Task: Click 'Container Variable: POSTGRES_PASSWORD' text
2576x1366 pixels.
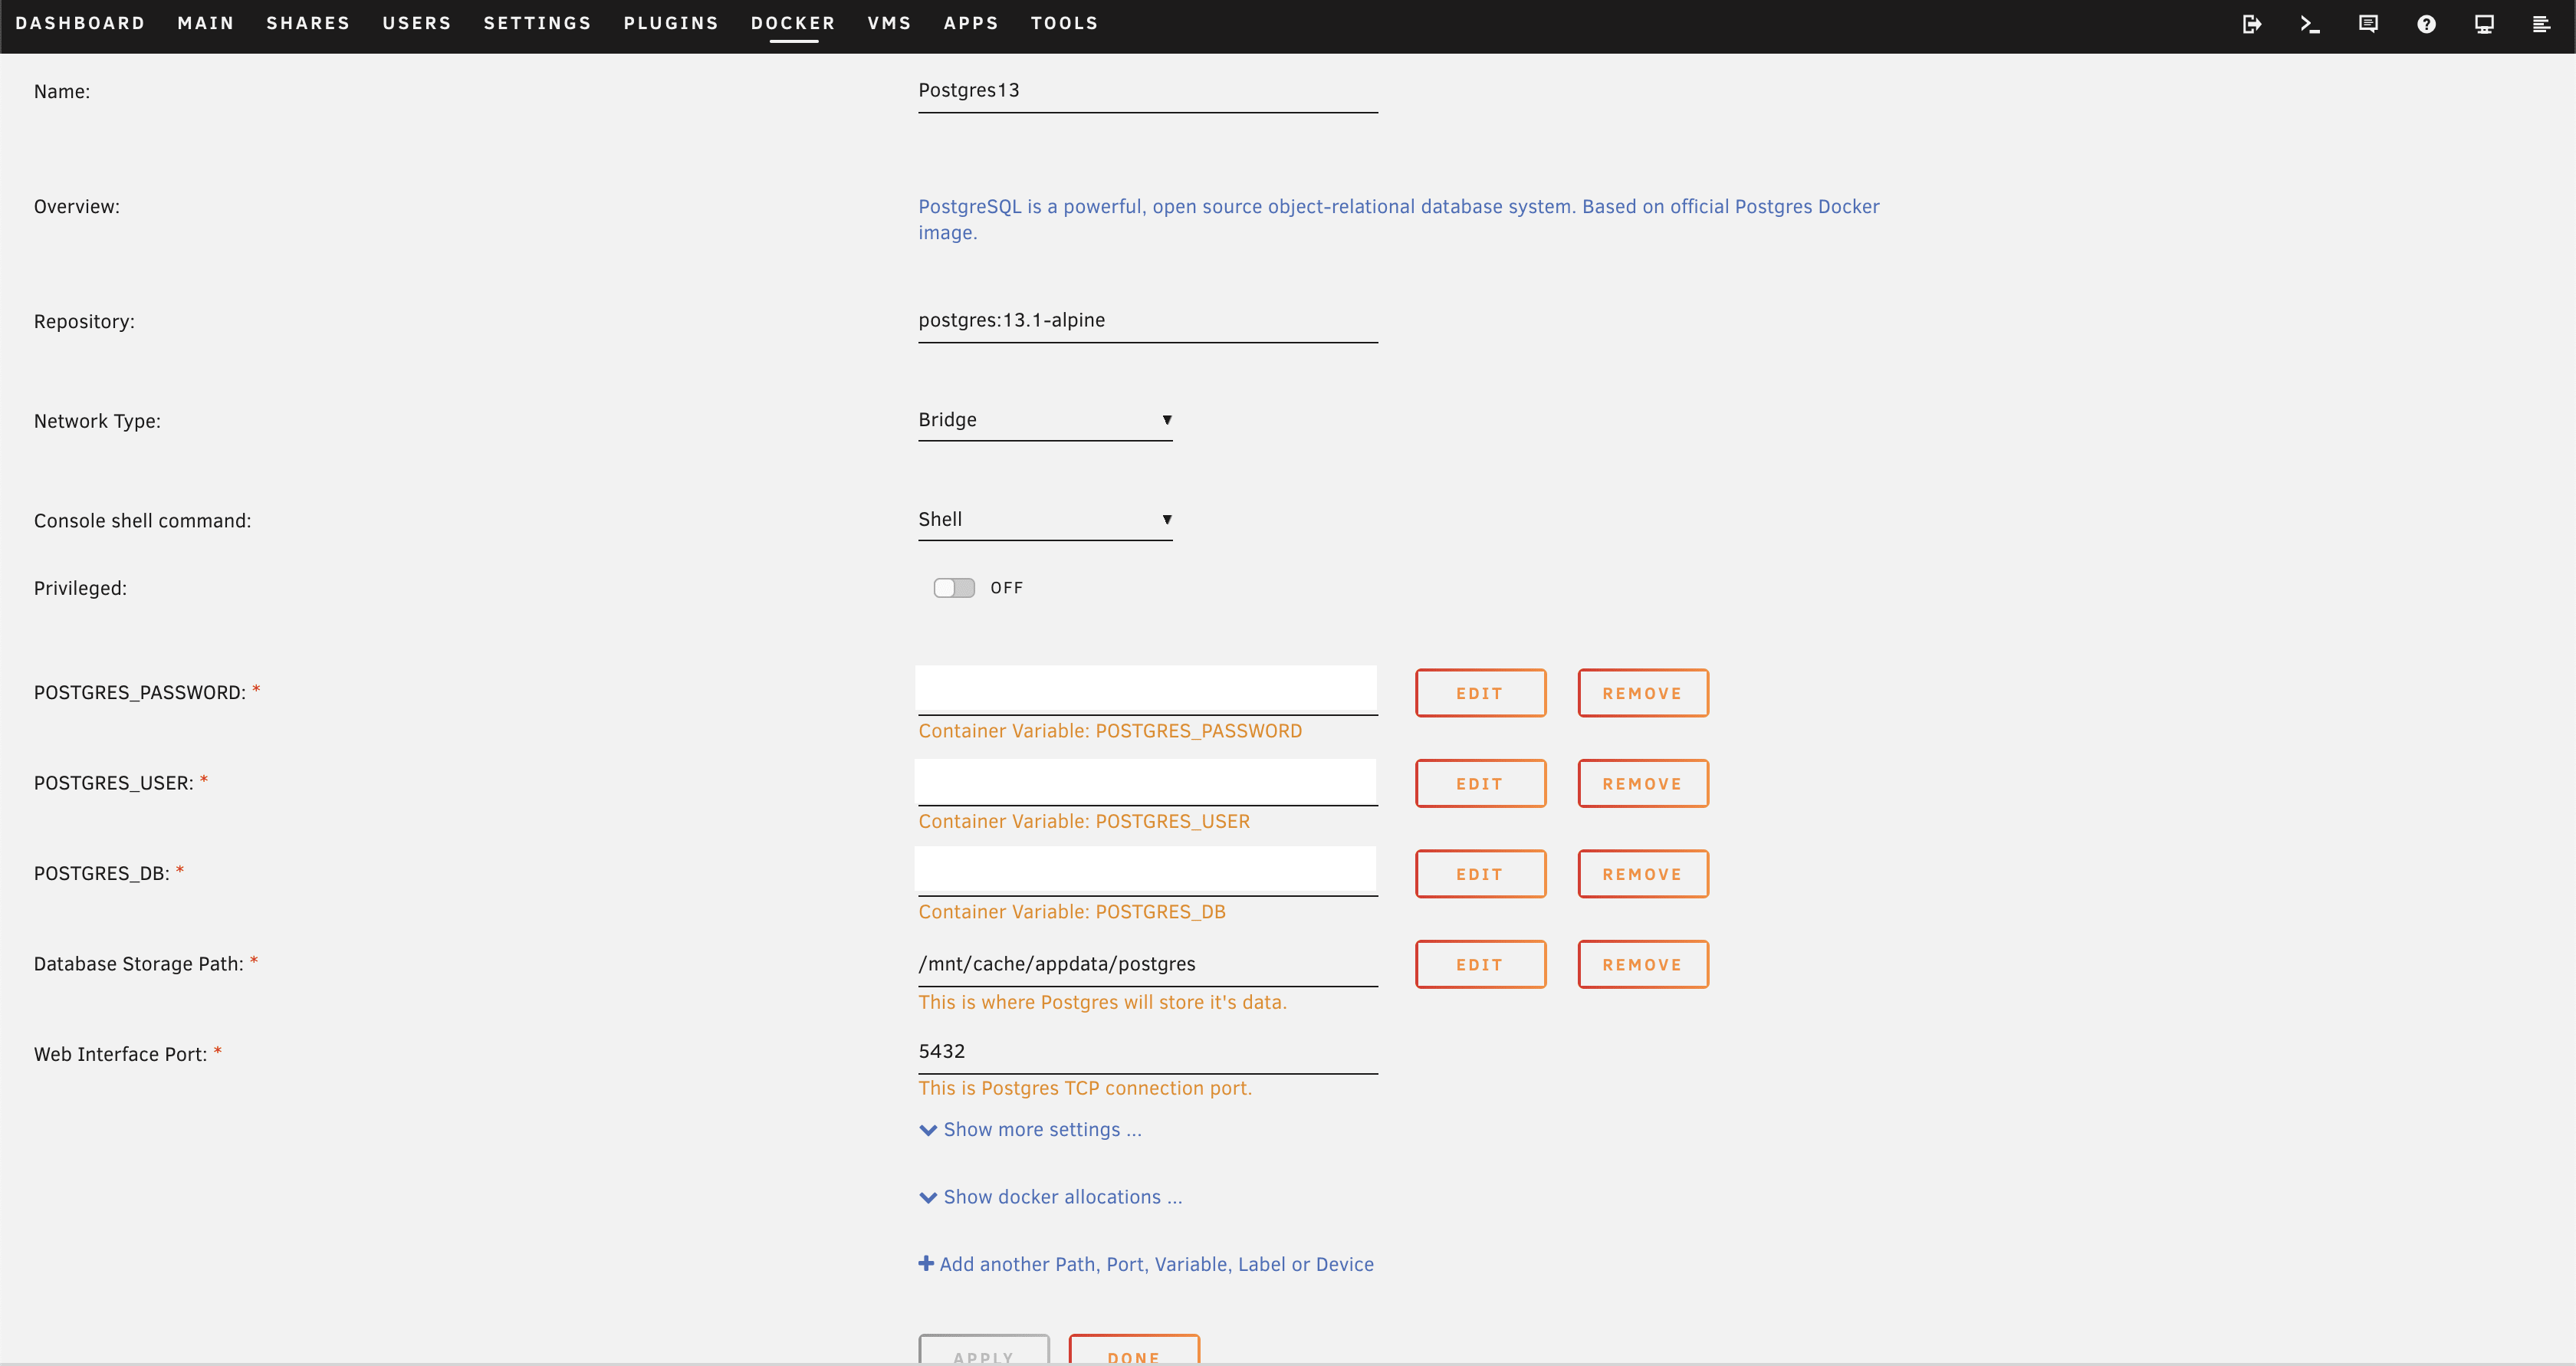Action: coord(1110,731)
